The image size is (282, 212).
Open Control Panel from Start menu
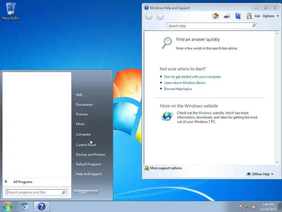tap(86, 145)
